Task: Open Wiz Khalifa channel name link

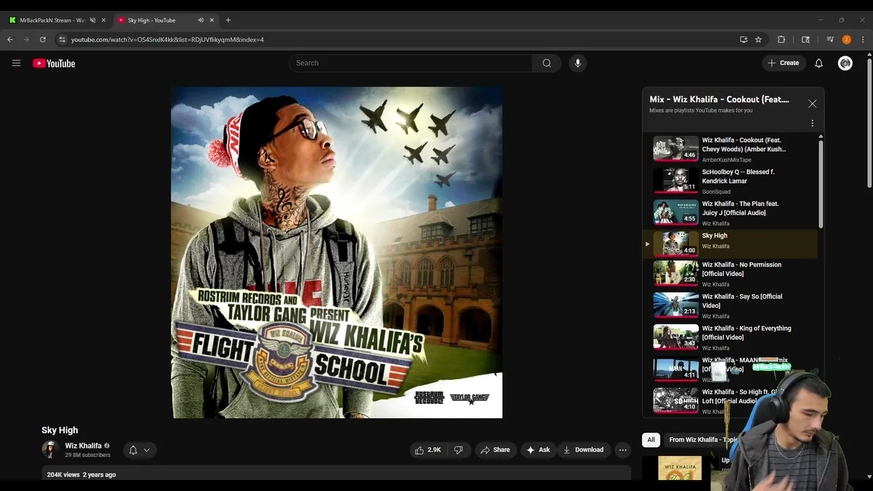Action: [83, 446]
